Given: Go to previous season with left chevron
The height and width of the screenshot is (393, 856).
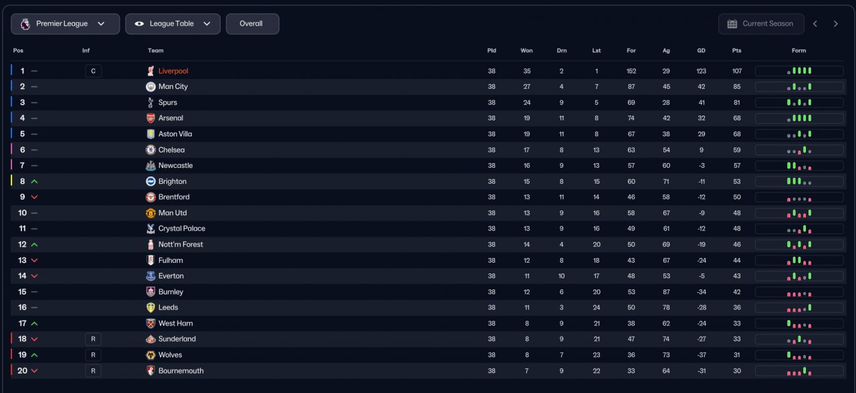Looking at the screenshot, I should click(x=815, y=24).
